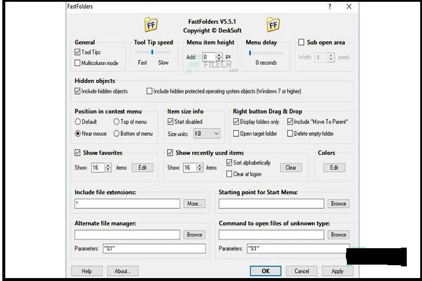422x281 pixels.
Task: Select the Top of menu radio option
Action: coord(115,122)
